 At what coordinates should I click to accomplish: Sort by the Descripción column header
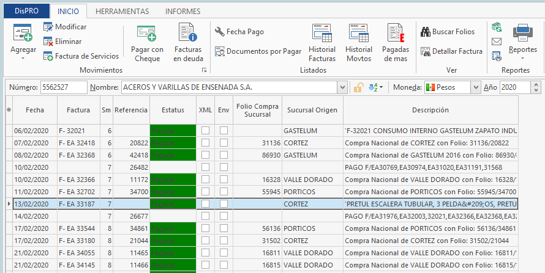click(x=430, y=110)
